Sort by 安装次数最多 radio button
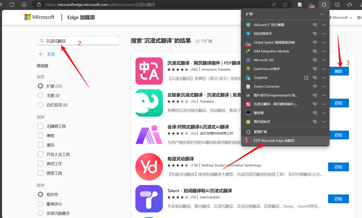This screenshot has height=218, width=362. [40, 213]
